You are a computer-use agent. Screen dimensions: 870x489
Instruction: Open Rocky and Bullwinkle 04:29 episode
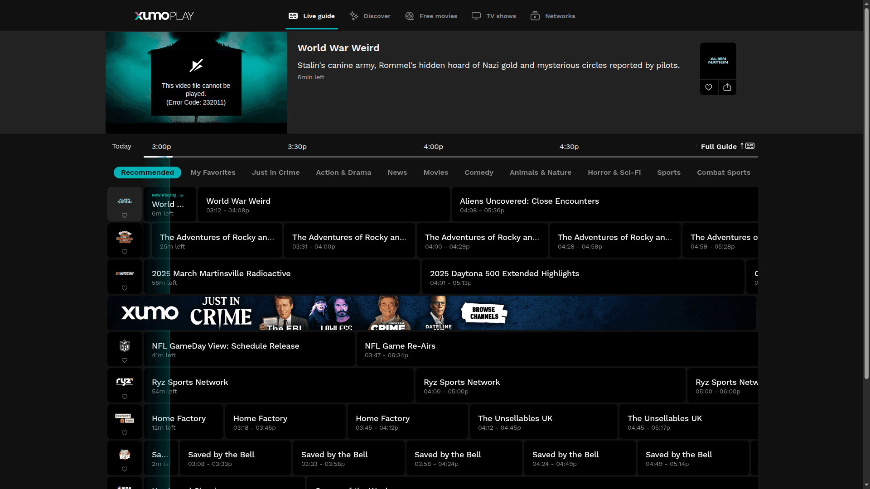point(615,240)
